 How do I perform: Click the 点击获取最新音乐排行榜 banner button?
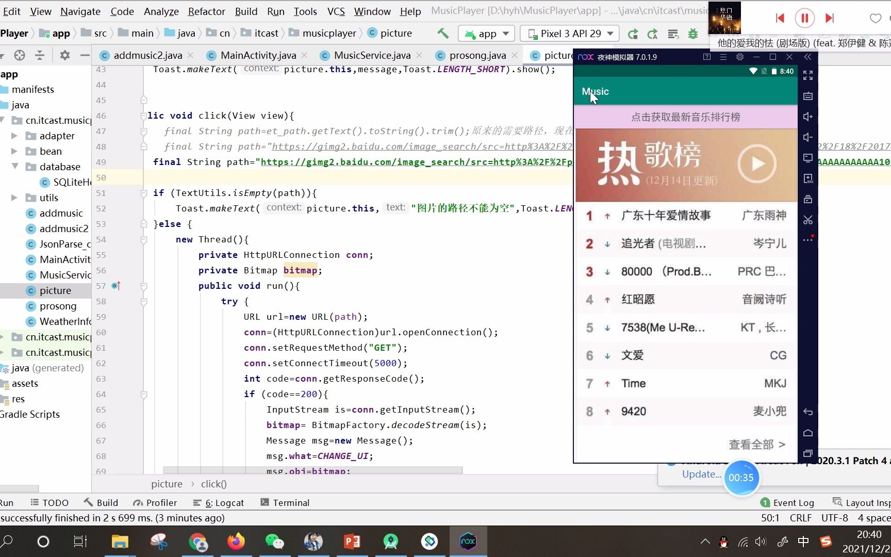(685, 117)
